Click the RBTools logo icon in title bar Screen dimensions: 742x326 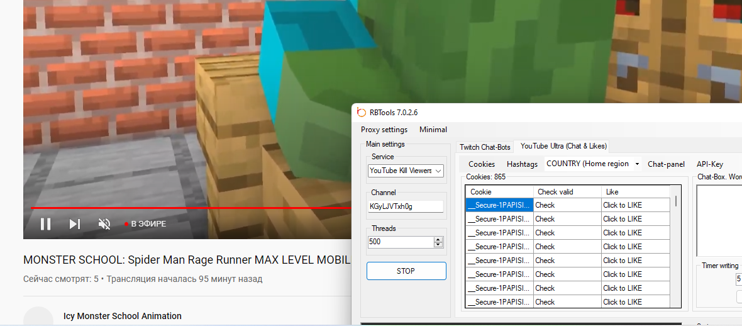pos(361,113)
